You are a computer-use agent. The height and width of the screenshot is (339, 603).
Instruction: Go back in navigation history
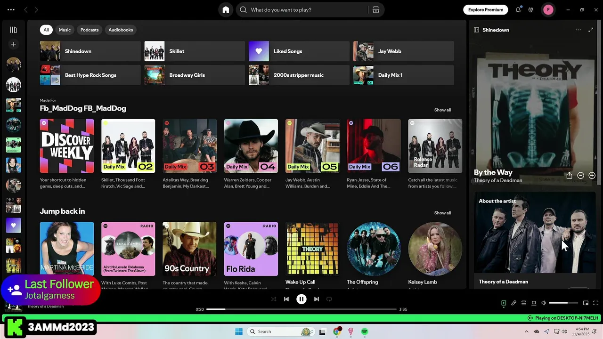tap(26, 10)
